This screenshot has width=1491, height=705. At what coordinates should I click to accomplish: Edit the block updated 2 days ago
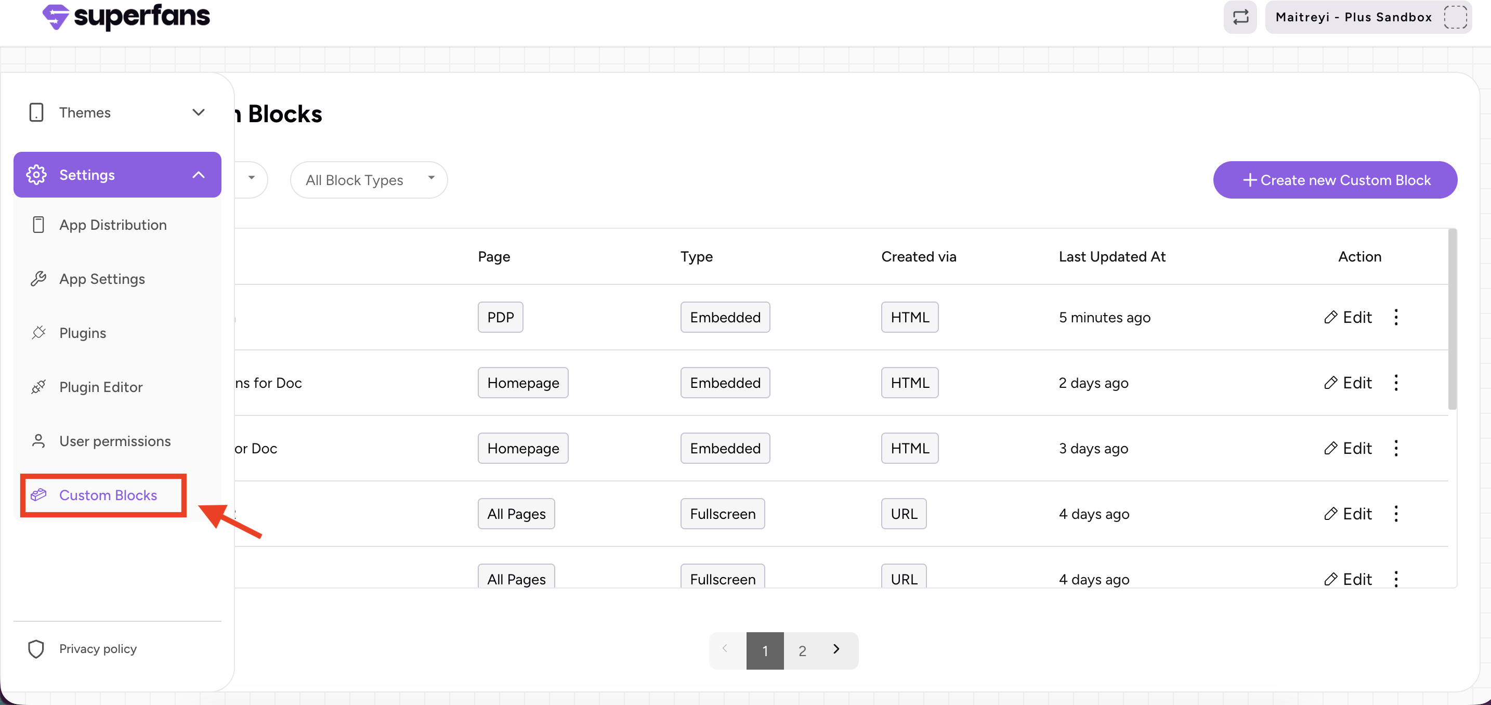coord(1348,383)
